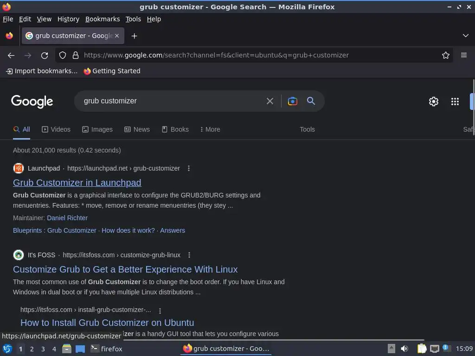Image resolution: width=475 pixels, height=356 pixels.
Task: Go back to previous page
Action: [11, 56]
